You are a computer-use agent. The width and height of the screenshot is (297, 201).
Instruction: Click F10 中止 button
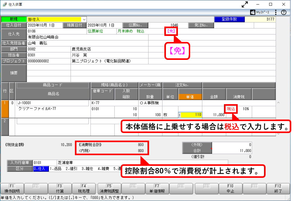(230, 189)
